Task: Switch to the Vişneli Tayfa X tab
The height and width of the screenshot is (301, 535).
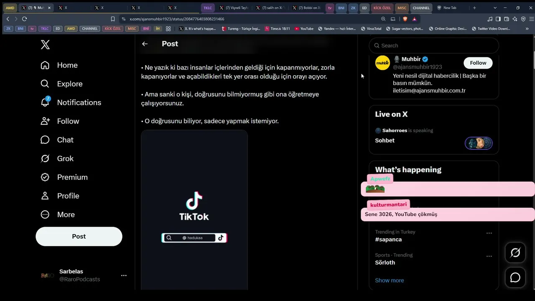Action: pyautogui.click(x=234, y=8)
